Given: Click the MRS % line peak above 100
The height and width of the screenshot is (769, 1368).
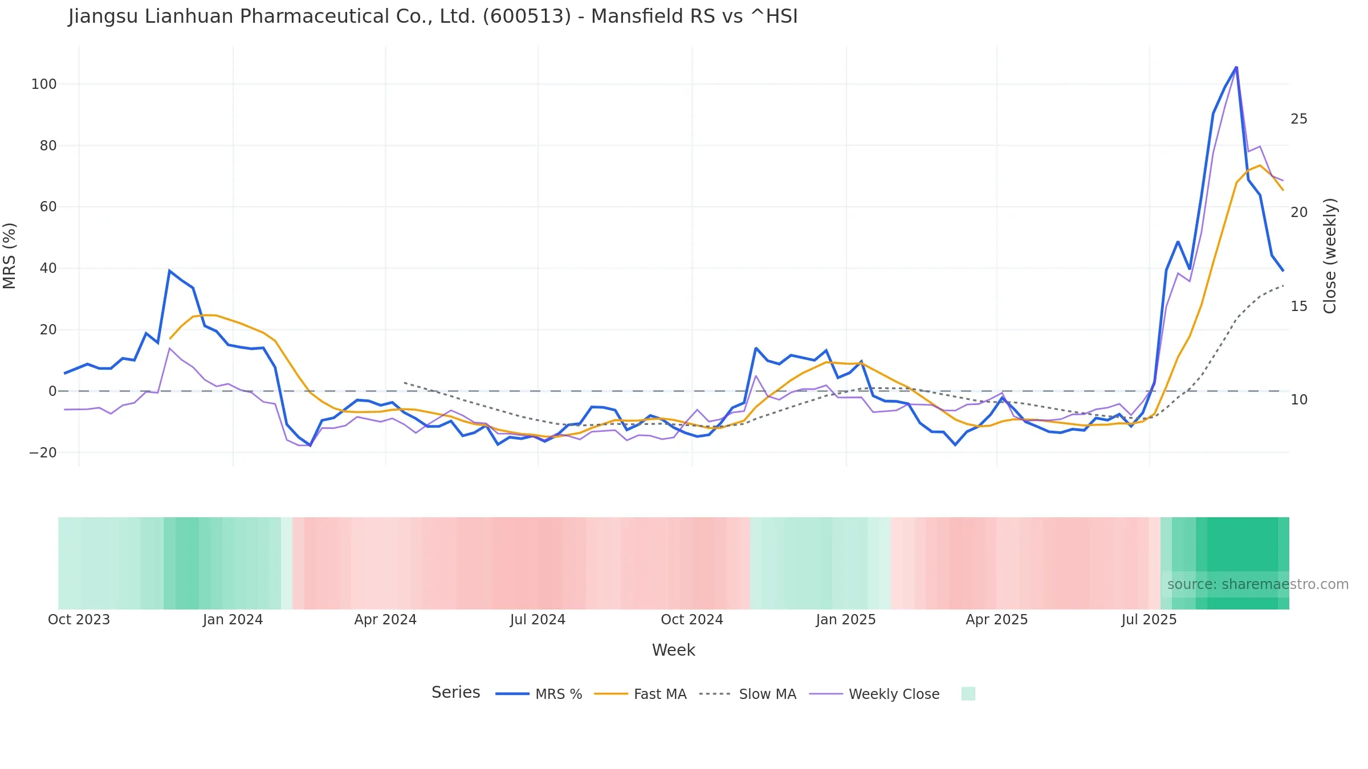Looking at the screenshot, I should click(1236, 67).
